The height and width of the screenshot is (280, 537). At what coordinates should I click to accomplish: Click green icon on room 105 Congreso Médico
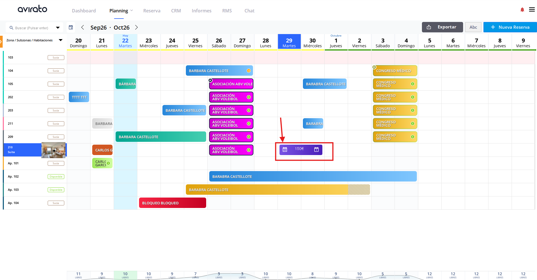[413, 84]
